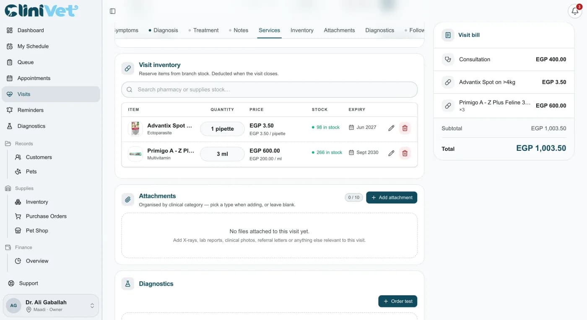This screenshot has height=320, width=587.
Task: Toggle the sidebar collapse icon
Action: point(112,11)
